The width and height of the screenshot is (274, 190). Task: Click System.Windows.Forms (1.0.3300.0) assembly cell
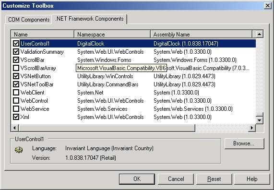195,60
